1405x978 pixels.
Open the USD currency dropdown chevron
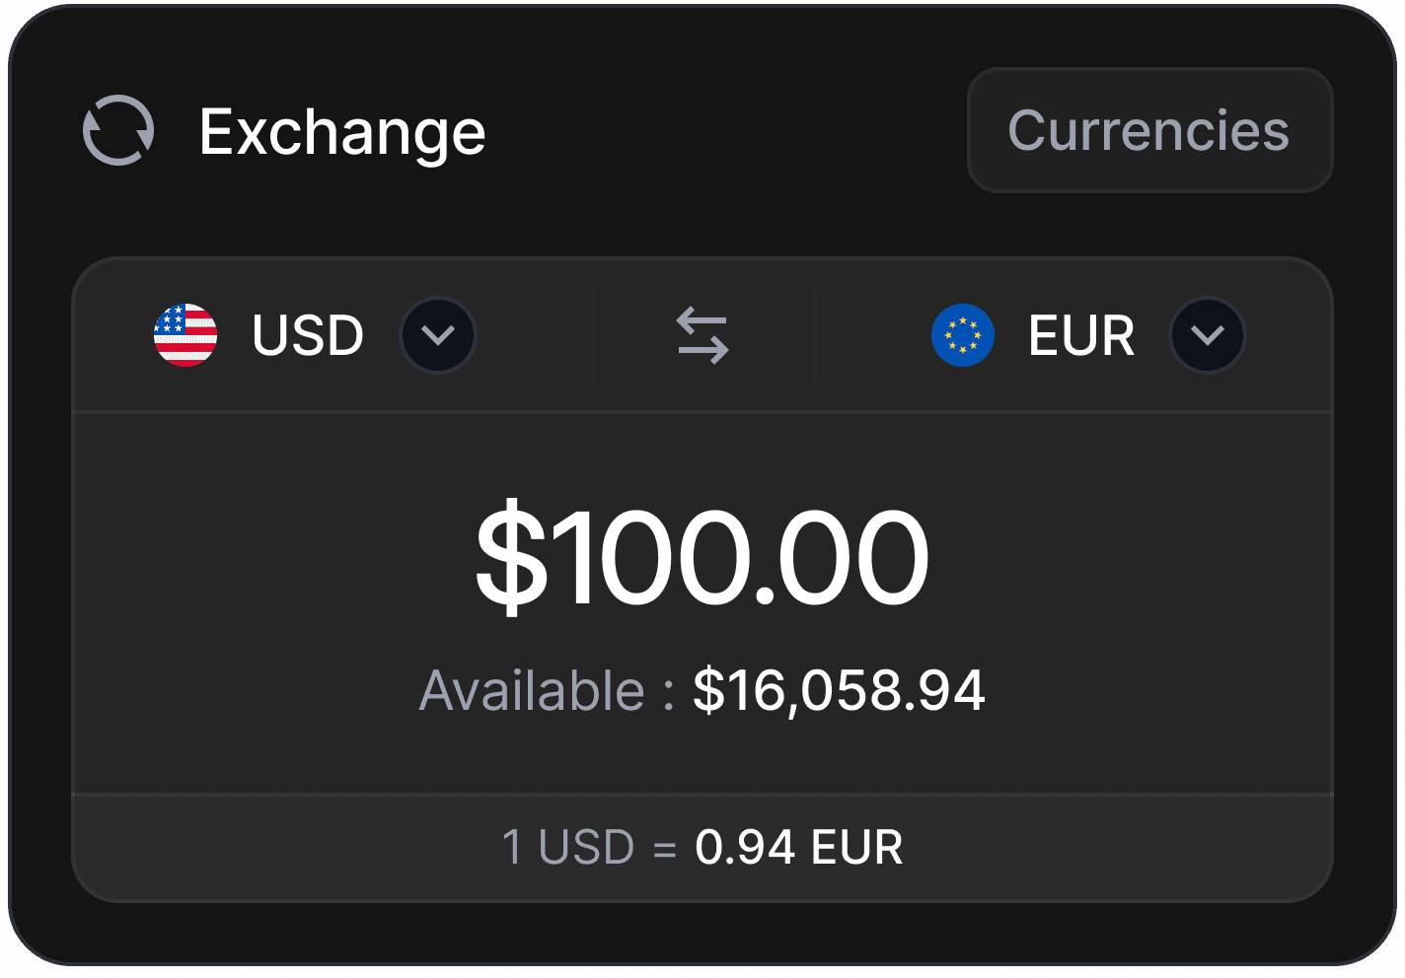[x=438, y=335]
